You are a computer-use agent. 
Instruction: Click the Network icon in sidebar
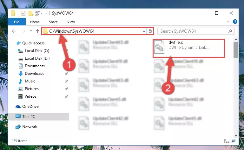(18, 127)
